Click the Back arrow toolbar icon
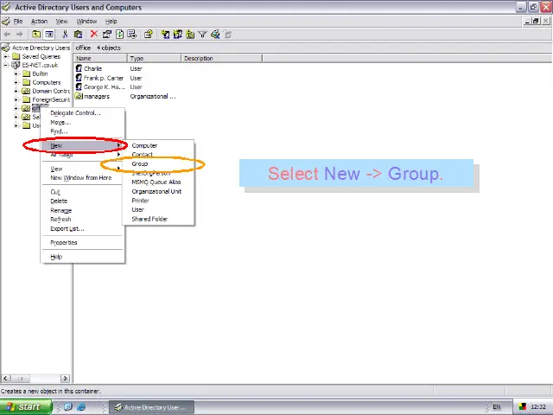The height and width of the screenshot is (415, 553). [x=7, y=35]
